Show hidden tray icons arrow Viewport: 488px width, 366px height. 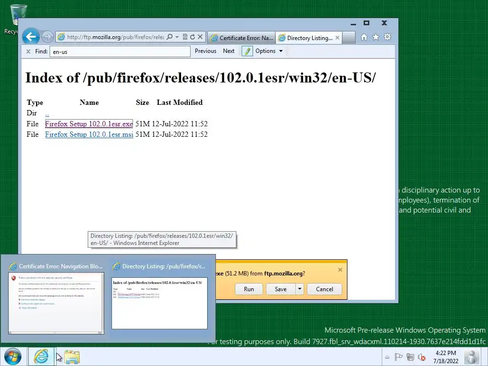pos(387,357)
